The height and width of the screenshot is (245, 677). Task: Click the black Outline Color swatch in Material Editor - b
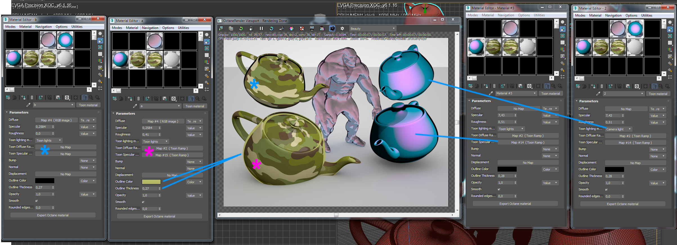click(45, 181)
